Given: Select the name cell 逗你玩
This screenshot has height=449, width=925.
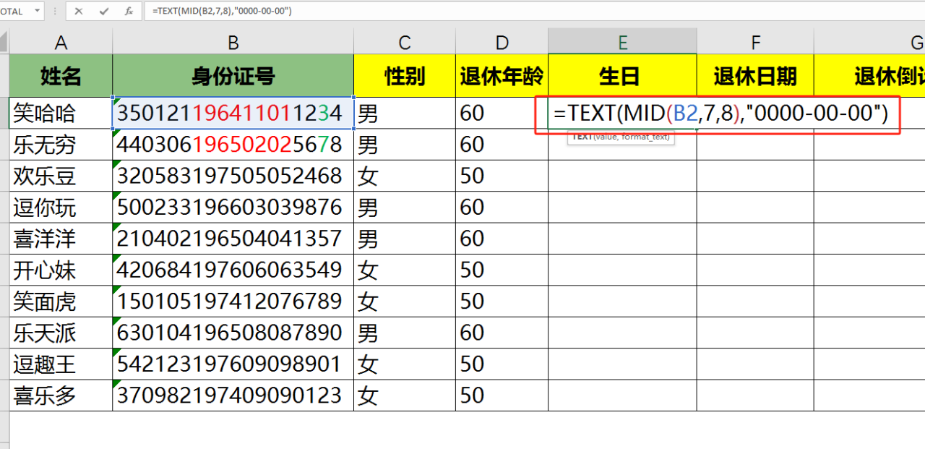Looking at the screenshot, I should (61, 207).
